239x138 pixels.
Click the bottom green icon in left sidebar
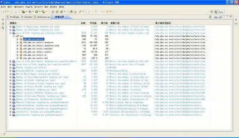click(x=3, y=28)
